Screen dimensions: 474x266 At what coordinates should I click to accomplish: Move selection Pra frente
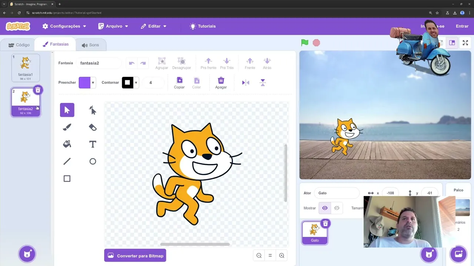208,63
